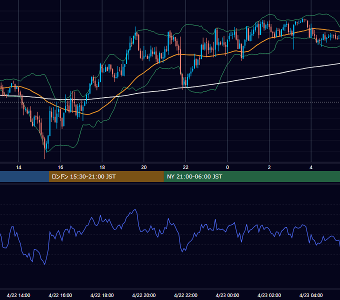Image resolution: width=340 pixels, height=300 pixels.
Task: Click the 4/22 16:00 time label
Action: (x=60, y=295)
